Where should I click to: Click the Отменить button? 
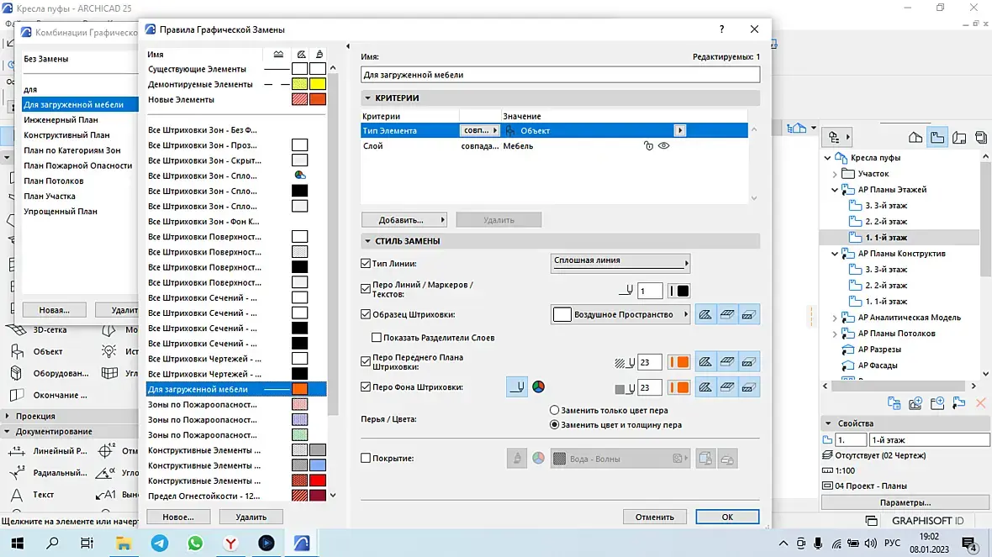coord(655,518)
